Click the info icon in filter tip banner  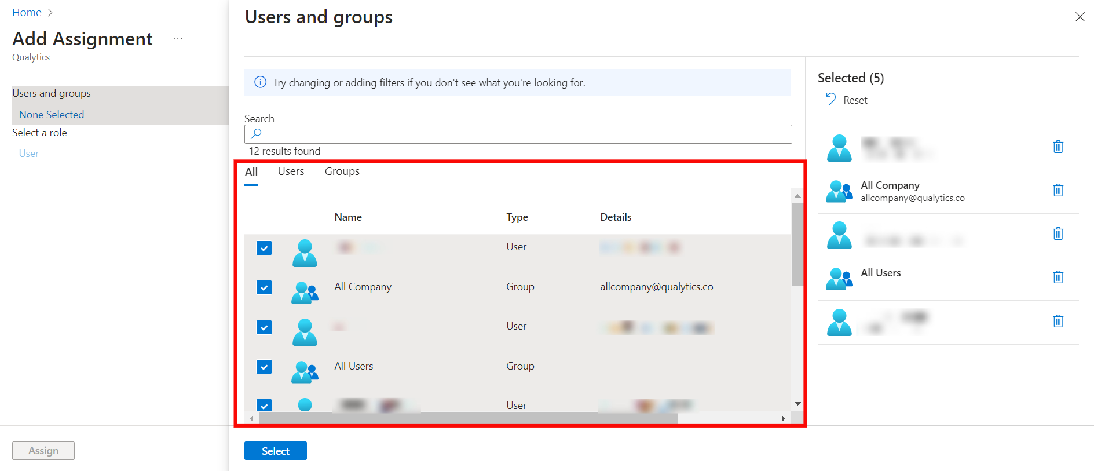pos(261,82)
